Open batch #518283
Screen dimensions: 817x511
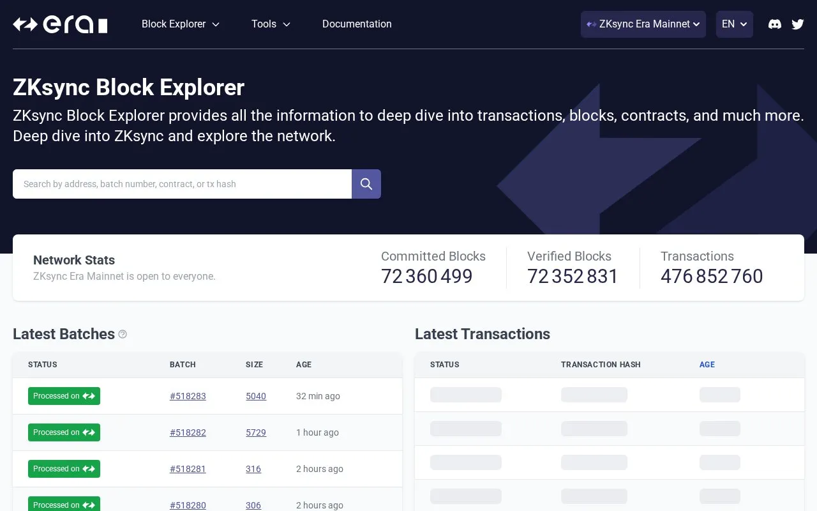point(188,396)
